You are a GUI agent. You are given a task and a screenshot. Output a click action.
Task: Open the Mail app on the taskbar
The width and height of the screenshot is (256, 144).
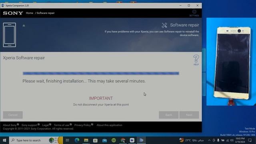(104, 140)
